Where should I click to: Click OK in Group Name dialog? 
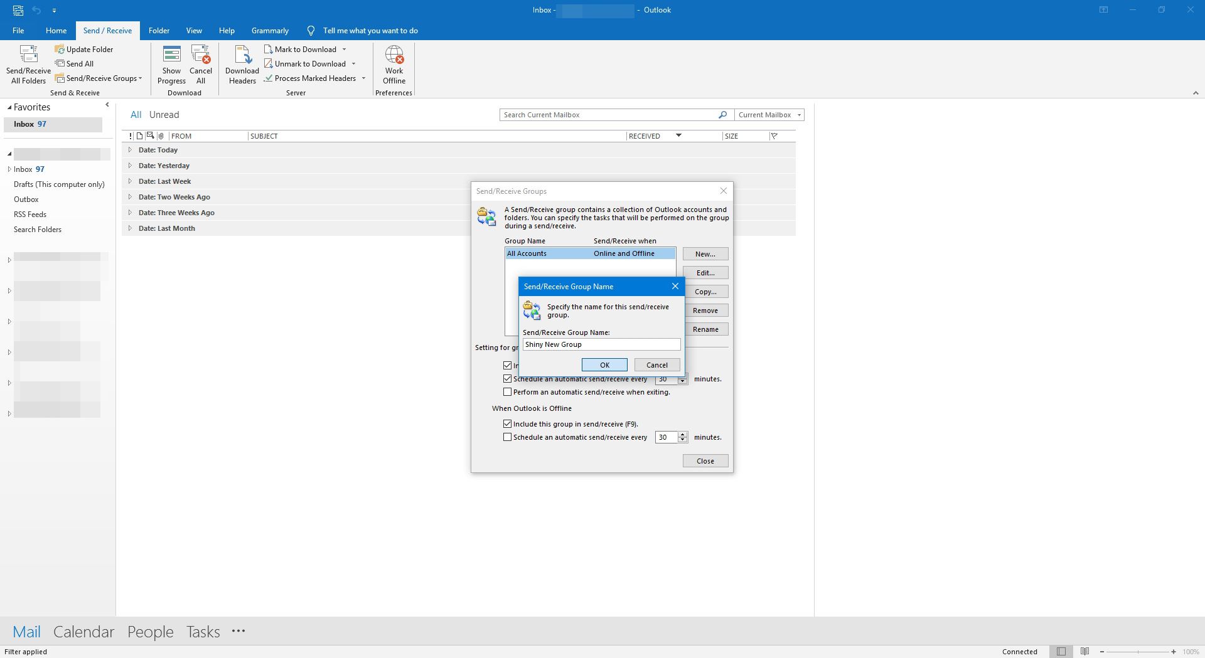[x=604, y=365]
